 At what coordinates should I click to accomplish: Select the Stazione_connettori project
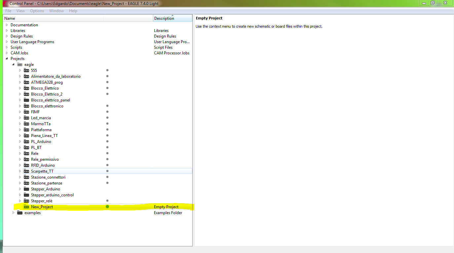point(48,177)
